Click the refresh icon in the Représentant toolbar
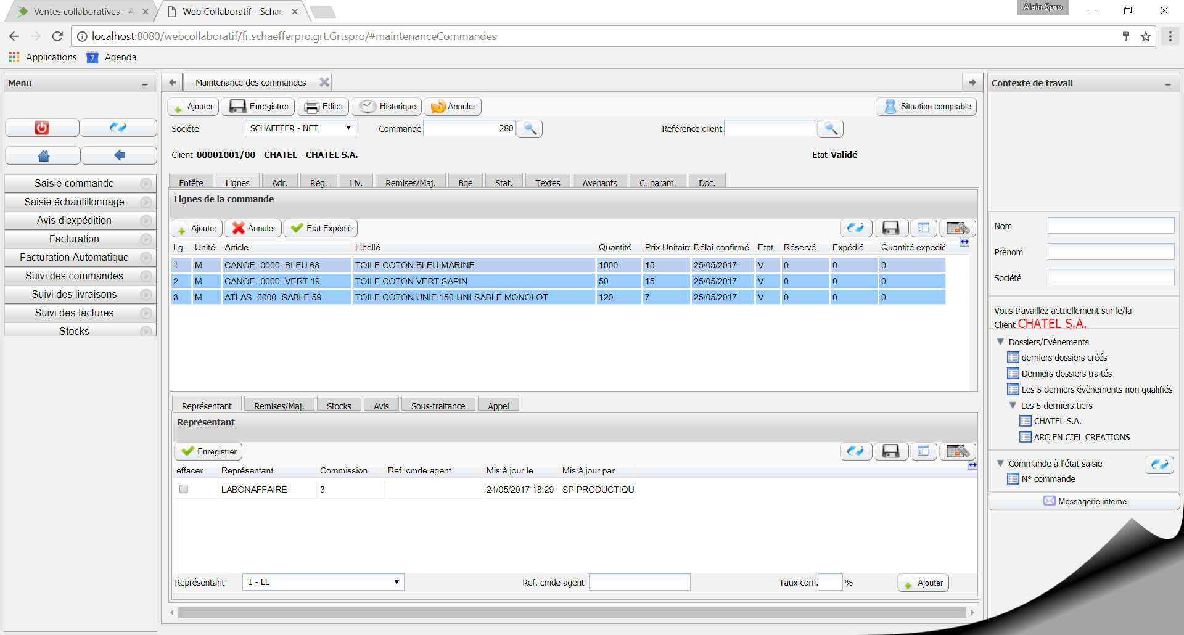 point(856,451)
